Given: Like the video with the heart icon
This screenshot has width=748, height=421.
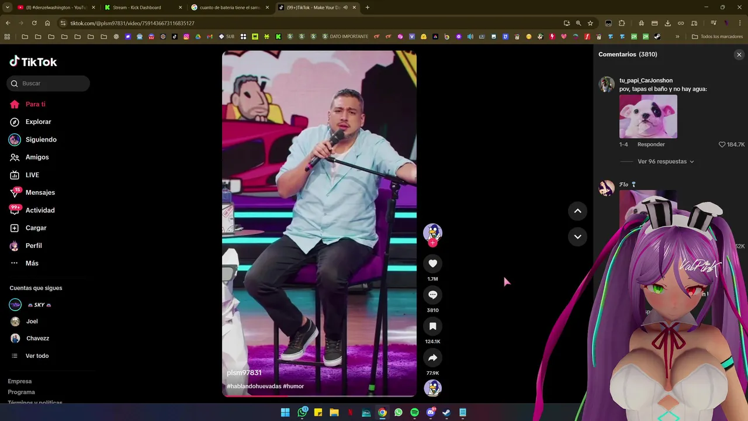Looking at the screenshot, I should (x=432, y=264).
